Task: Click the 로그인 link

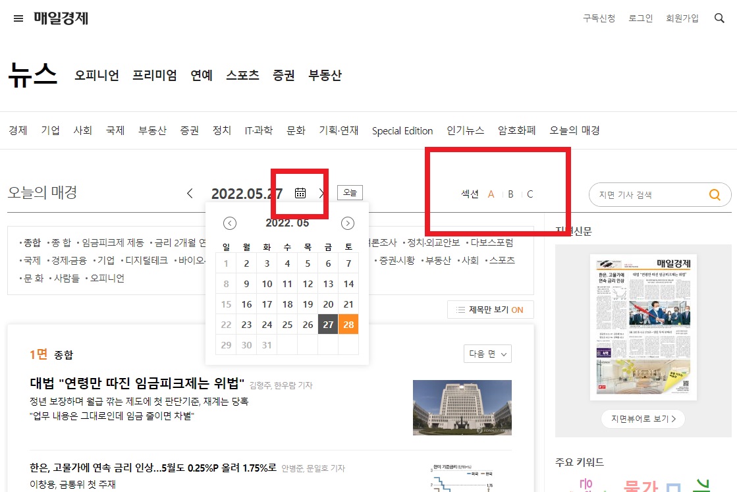Action: pyautogui.click(x=640, y=18)
